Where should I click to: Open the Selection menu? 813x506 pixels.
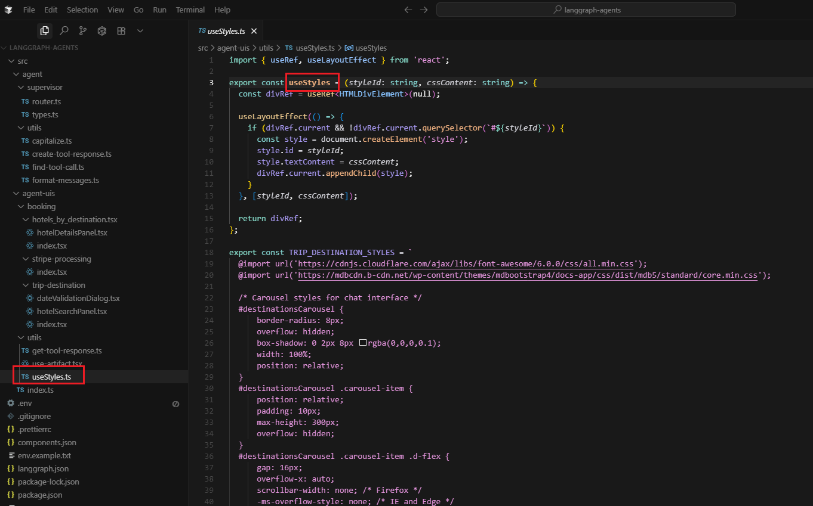(x=82, y=10)
